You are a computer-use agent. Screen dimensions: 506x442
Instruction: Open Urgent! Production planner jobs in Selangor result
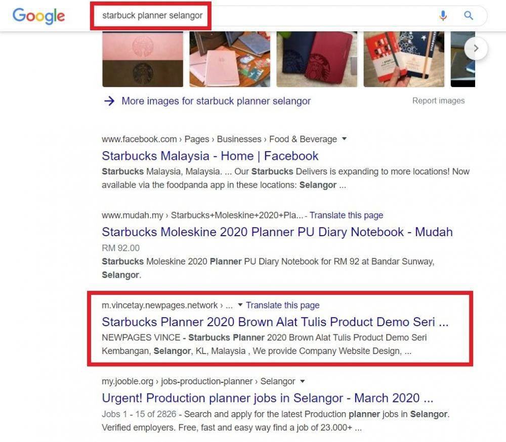268,398
